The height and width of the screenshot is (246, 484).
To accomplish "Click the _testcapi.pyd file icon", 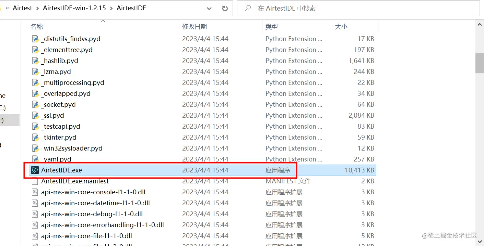I will 35,126.
